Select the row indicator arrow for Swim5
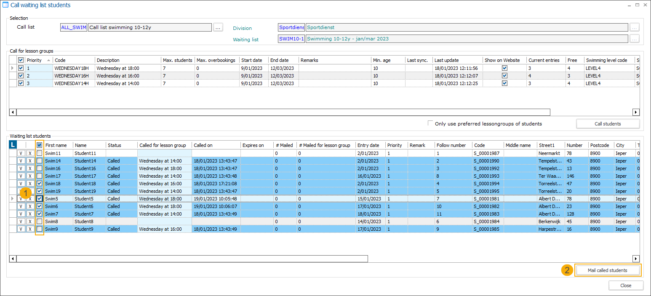The width and height of the screenshot is (651, 296). pyautogui.click(x=13, y=199)
